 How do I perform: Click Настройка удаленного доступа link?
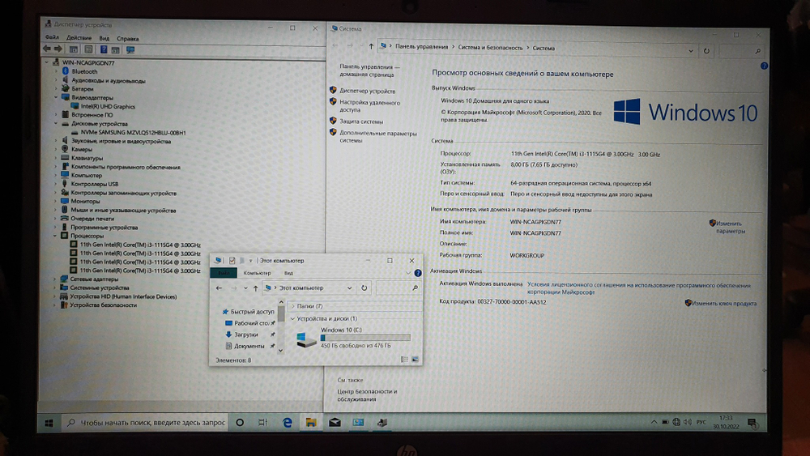coord(370,106)
